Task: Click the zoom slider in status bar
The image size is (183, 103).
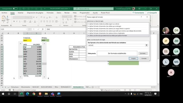Action: click(146, 90)
